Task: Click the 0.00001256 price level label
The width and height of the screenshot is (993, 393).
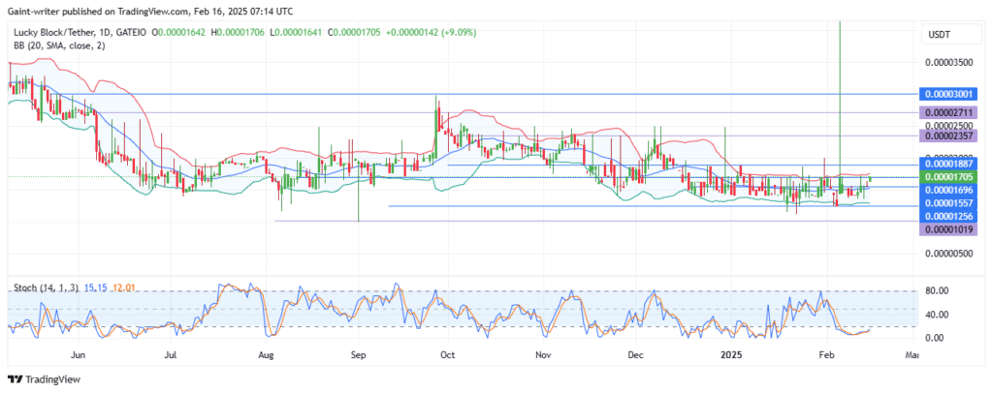Action: [948, 216]
